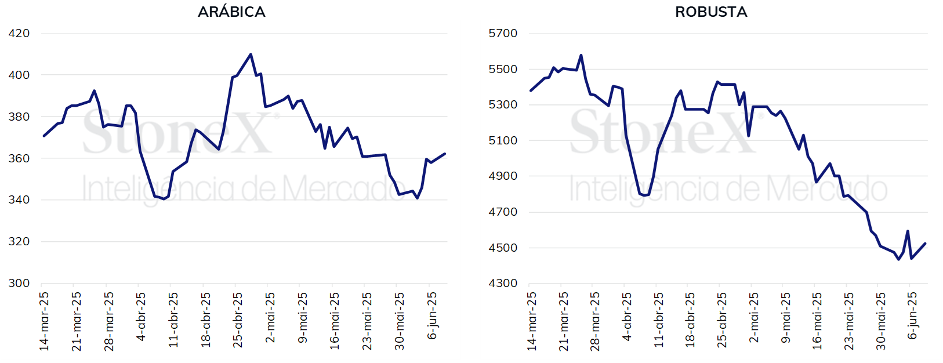Click the 6-jun-25 date on Arábica chart
Image resolution: width=943 pixels, height=363 pixels.
pos(432,316)
